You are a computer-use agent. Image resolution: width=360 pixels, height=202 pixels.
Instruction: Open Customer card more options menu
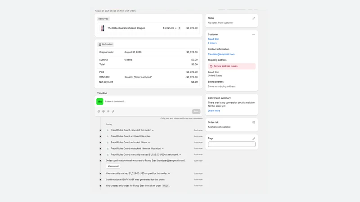click(253, 35)
